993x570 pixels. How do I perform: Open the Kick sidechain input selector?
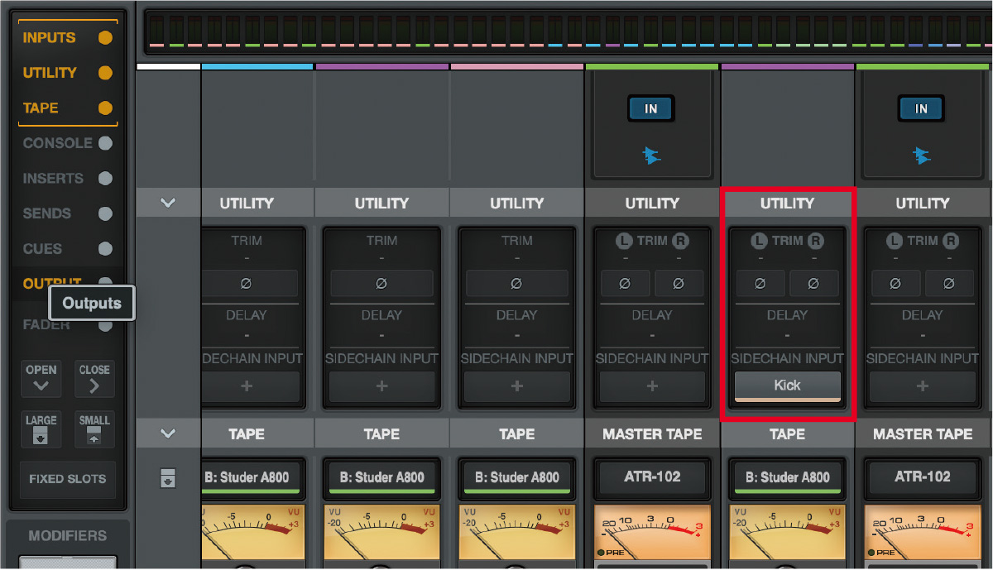[787, 386]
